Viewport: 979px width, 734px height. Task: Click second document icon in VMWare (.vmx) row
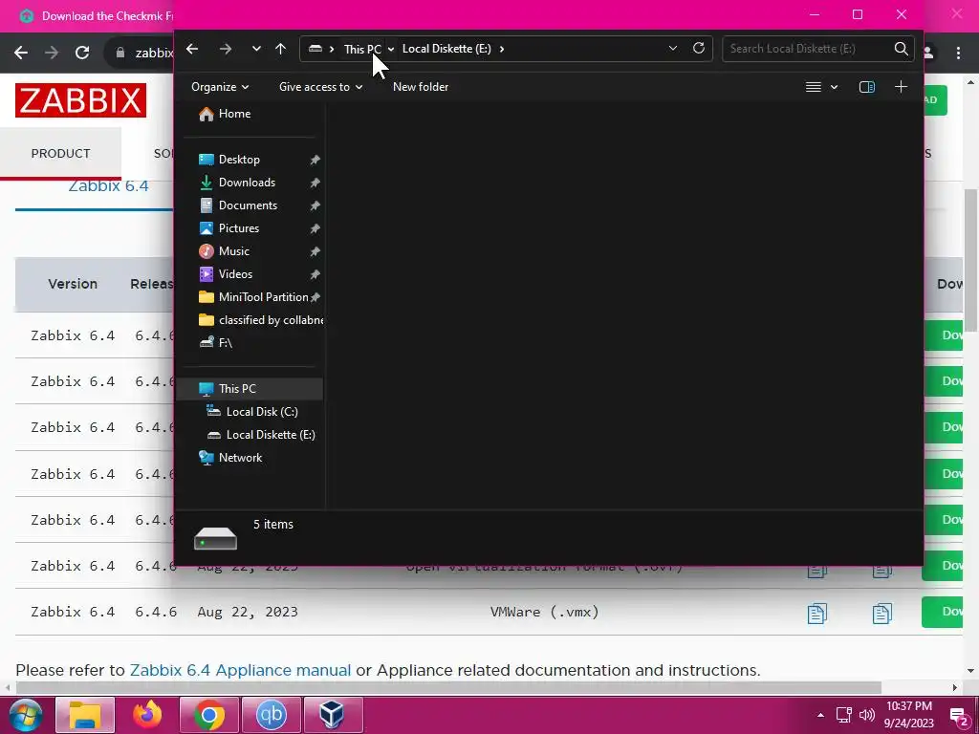point(881,613)
